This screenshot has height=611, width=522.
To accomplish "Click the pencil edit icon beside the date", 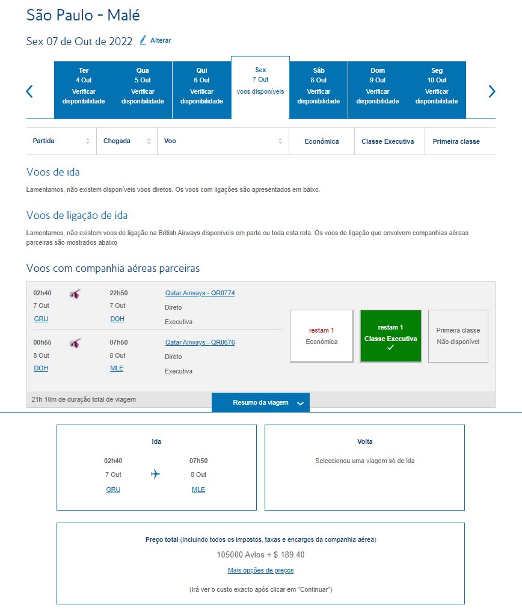I will click(x=143, y=40).
